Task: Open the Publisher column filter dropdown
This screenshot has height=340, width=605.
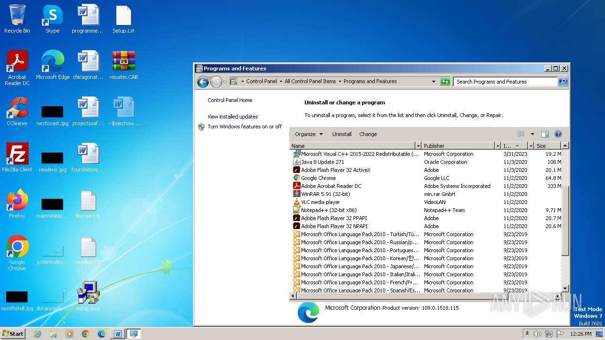Action: point(497,146)
